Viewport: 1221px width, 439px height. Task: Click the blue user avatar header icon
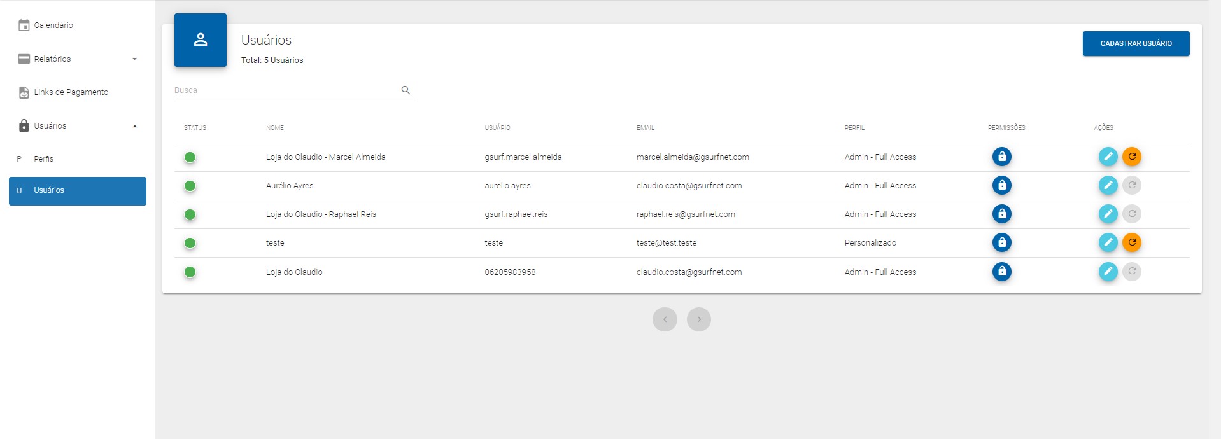tap(201, 40)
